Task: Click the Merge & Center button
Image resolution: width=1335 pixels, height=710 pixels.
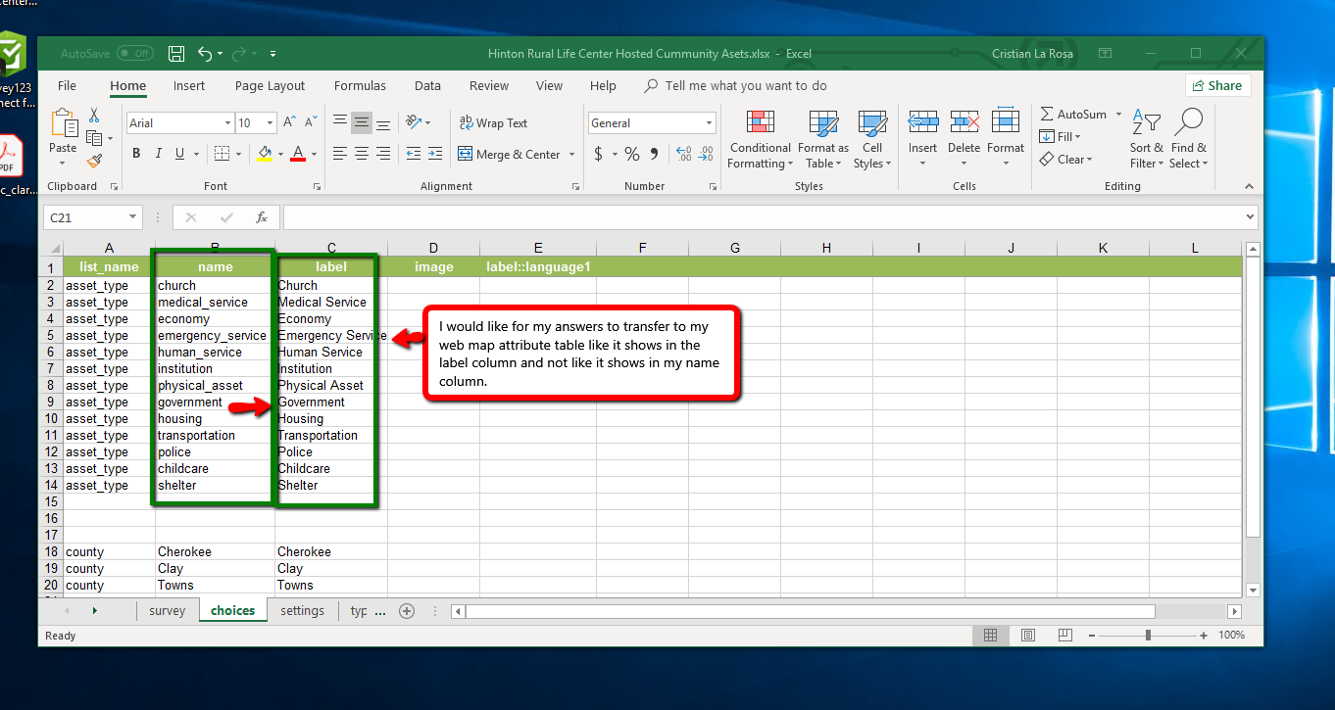Action: click(510, 154)
